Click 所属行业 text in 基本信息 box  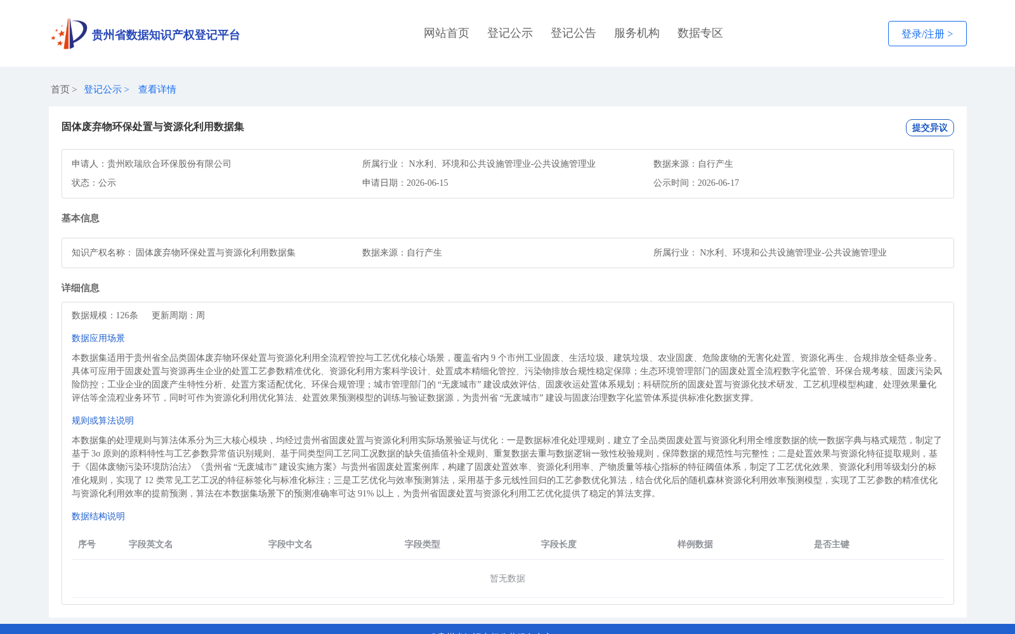pyautogui.click(x=770, y=252)
